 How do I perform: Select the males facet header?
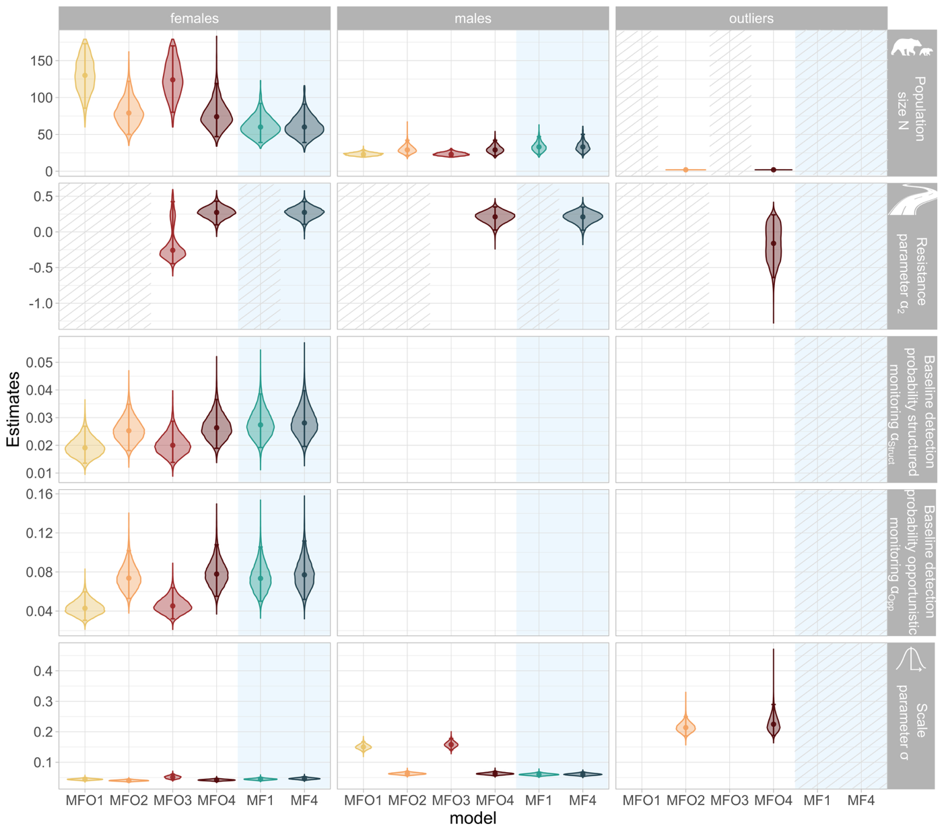pyautogui.click(x=473, y=19)
